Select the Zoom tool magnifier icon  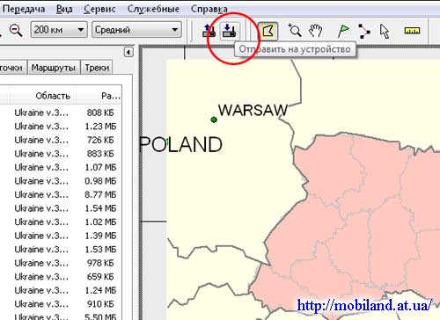(x=295, y=30)
